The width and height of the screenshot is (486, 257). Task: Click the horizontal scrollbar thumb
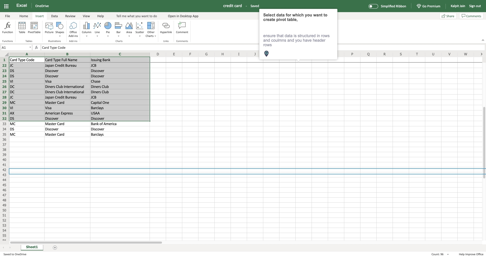point(86,243)
